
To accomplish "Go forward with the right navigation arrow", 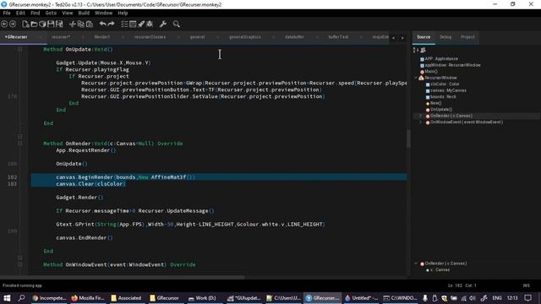I will pyautogui.click(x=13, y=24).
